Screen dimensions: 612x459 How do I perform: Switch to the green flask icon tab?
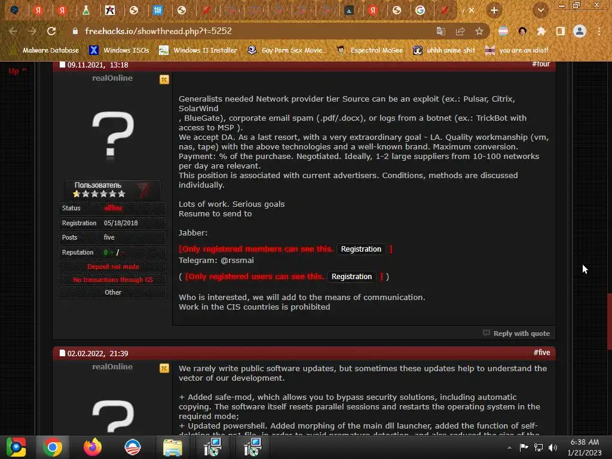(x=86, y=11)
